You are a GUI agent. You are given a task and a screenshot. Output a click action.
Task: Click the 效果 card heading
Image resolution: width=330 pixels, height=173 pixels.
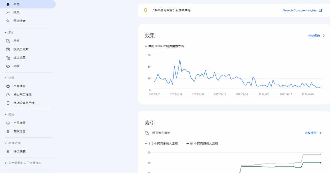coord(150,36)
